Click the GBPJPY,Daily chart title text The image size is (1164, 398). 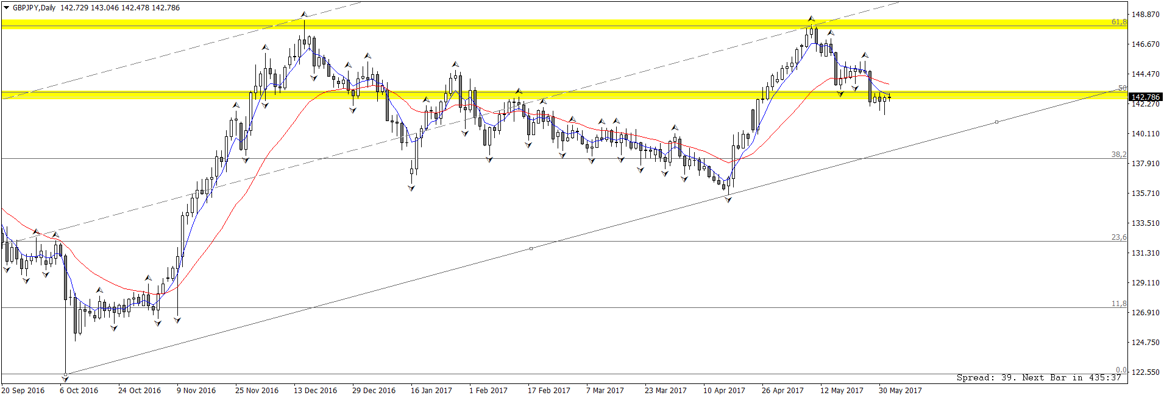[x=34, y=8]
